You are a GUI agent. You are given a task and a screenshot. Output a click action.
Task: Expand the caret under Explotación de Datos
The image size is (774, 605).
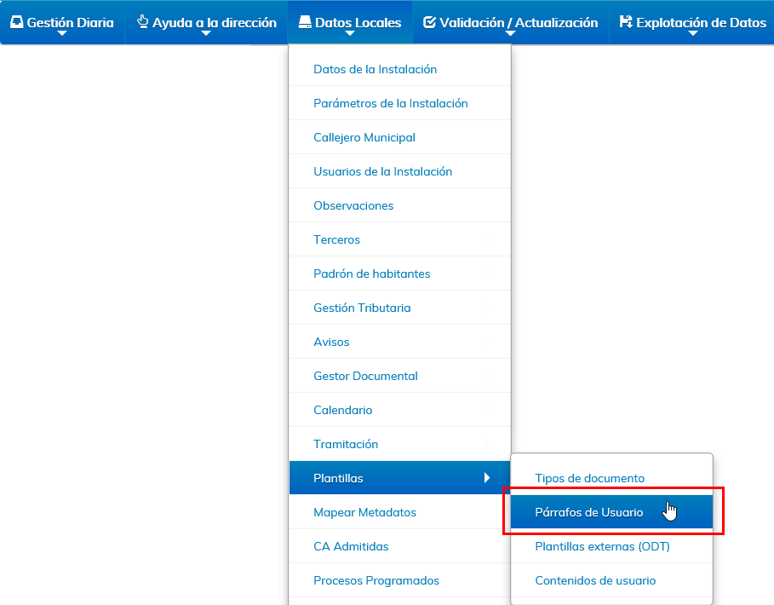[693, 34]
